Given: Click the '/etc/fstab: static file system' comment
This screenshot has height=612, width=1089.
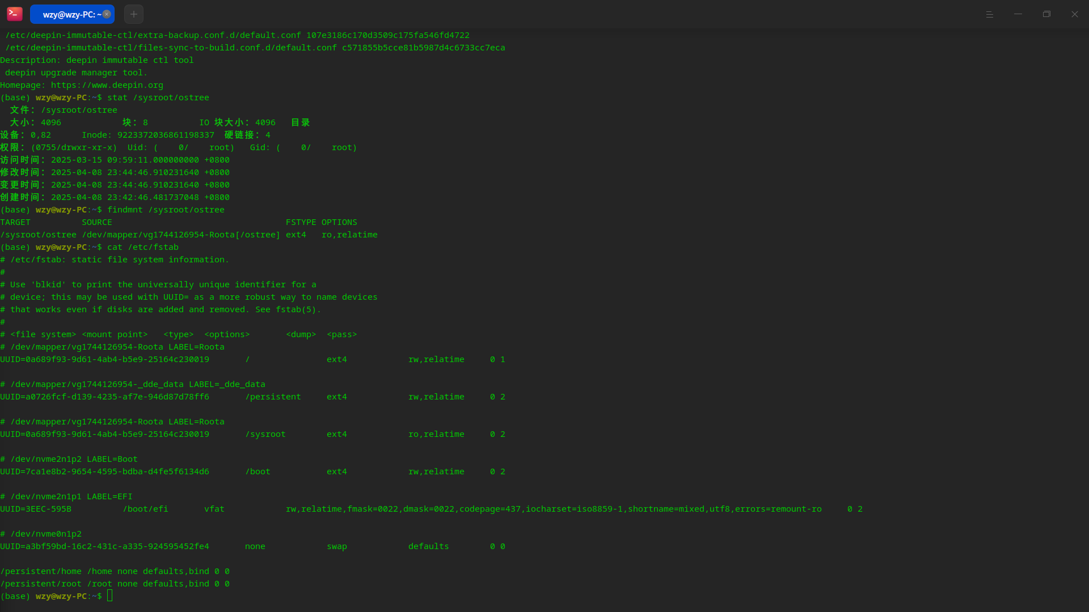Looking at the screenshot, I should click(x=115, y=260).
